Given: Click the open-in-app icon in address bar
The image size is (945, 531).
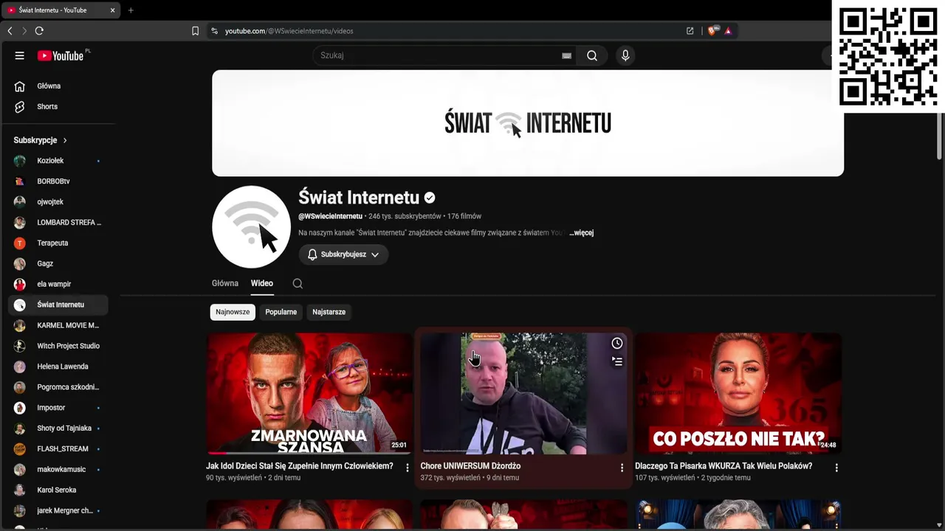Looking at the screenshot, I should (x=690, y=31).
